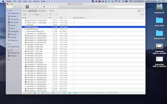Open AirDrop in the sidebar
This screenshot has height=104, width=167.
[13, 37]
